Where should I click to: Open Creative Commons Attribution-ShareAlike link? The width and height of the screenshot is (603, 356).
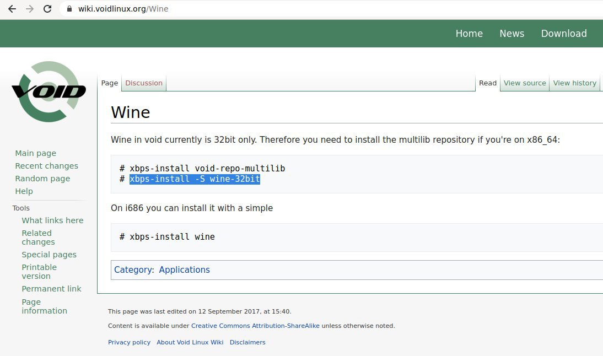[x=255, y=326]
